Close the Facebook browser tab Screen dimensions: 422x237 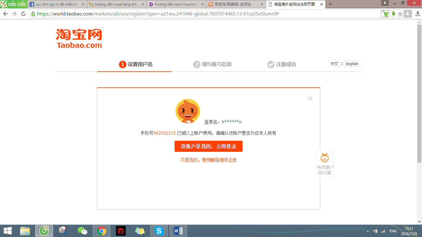point(83,4)
